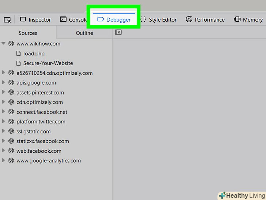Expand www.google-analytics.com disclosure arrow
Viewport: 266px width, 200px height.
[x=3, y=160]
